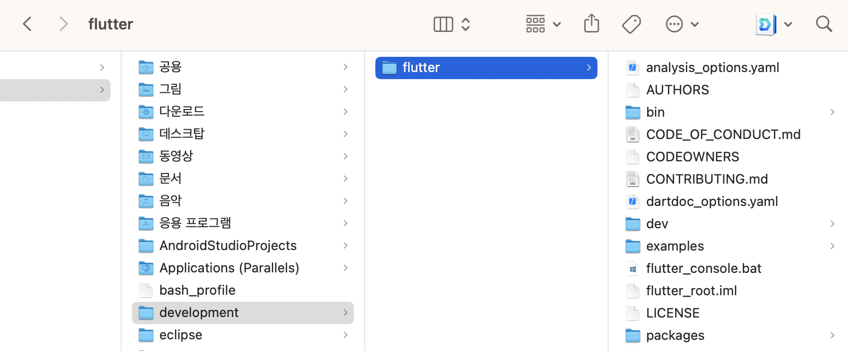
Task: Select the flutter_console.bat file icon
Action: pyautogui.click(x=632, y=268)
